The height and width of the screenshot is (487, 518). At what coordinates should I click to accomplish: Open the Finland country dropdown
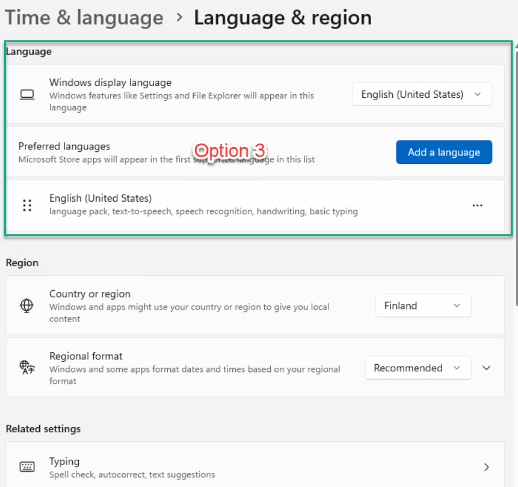coord(423,305)
